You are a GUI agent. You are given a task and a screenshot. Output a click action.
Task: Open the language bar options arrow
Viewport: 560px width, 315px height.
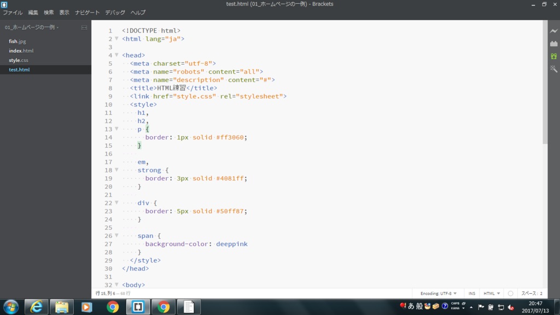pos(464,308)
